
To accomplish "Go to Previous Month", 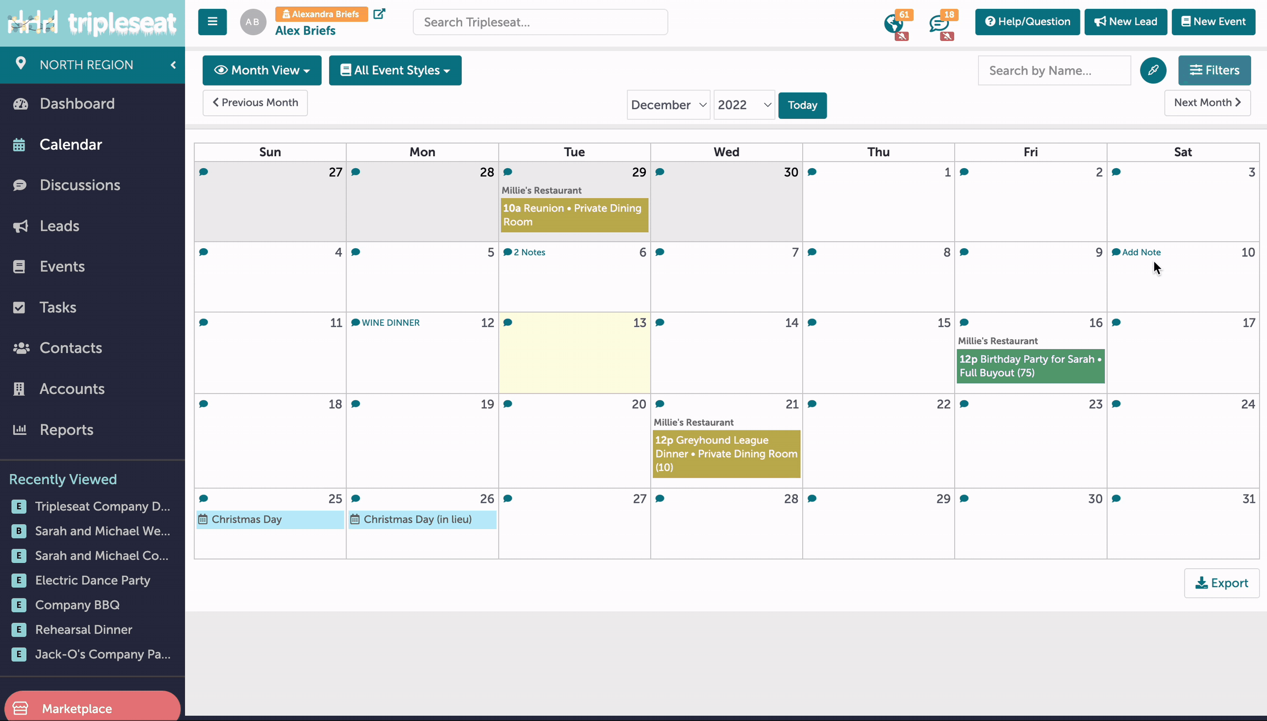I will coord(255,102).
